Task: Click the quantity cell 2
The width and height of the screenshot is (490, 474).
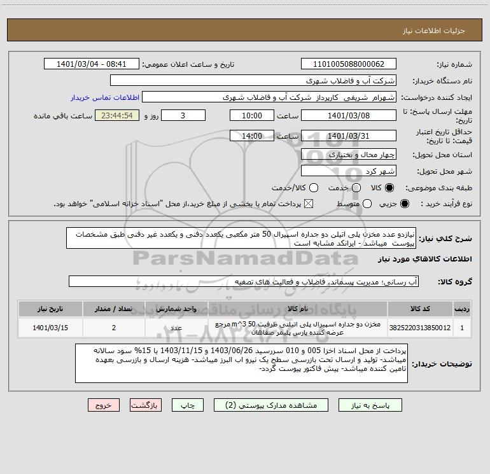Action: [114, 328]
